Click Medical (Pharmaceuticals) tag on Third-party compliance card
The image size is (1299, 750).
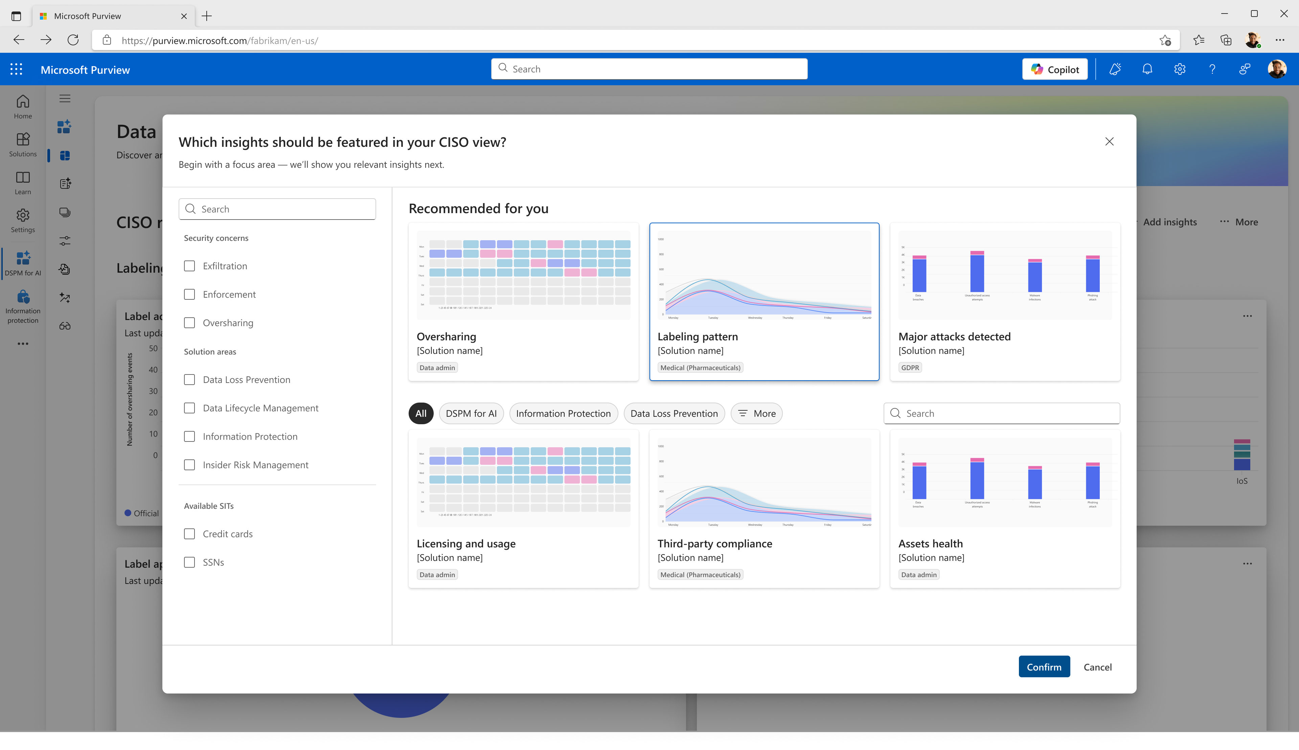click(701, 574)
